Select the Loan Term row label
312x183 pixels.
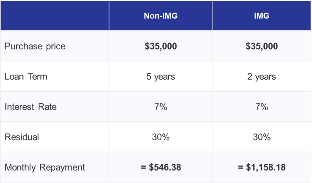[x=26, y=77]
